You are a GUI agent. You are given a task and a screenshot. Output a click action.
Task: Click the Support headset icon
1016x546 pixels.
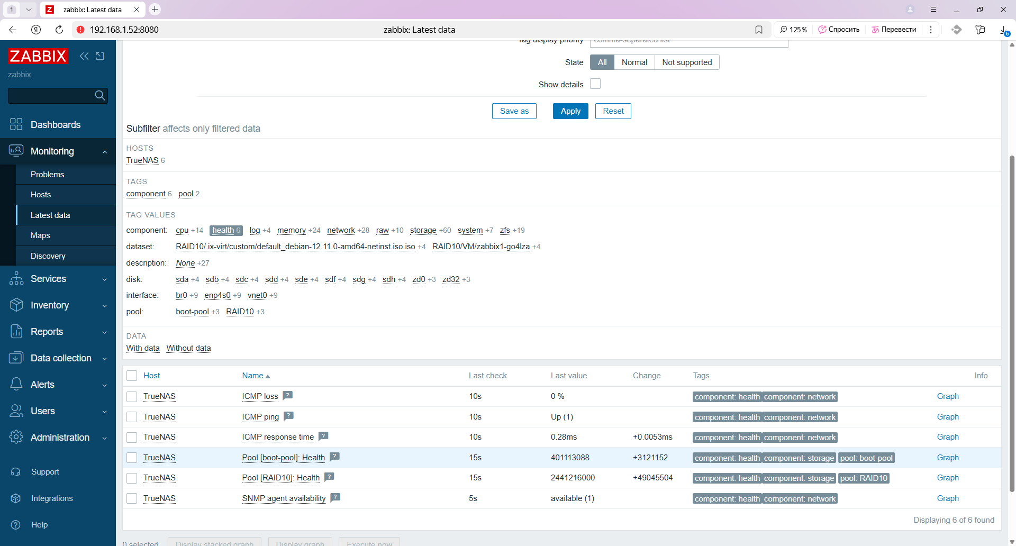(x=16, y=472)
